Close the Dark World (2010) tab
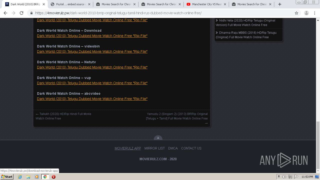 tap(44, 4)
